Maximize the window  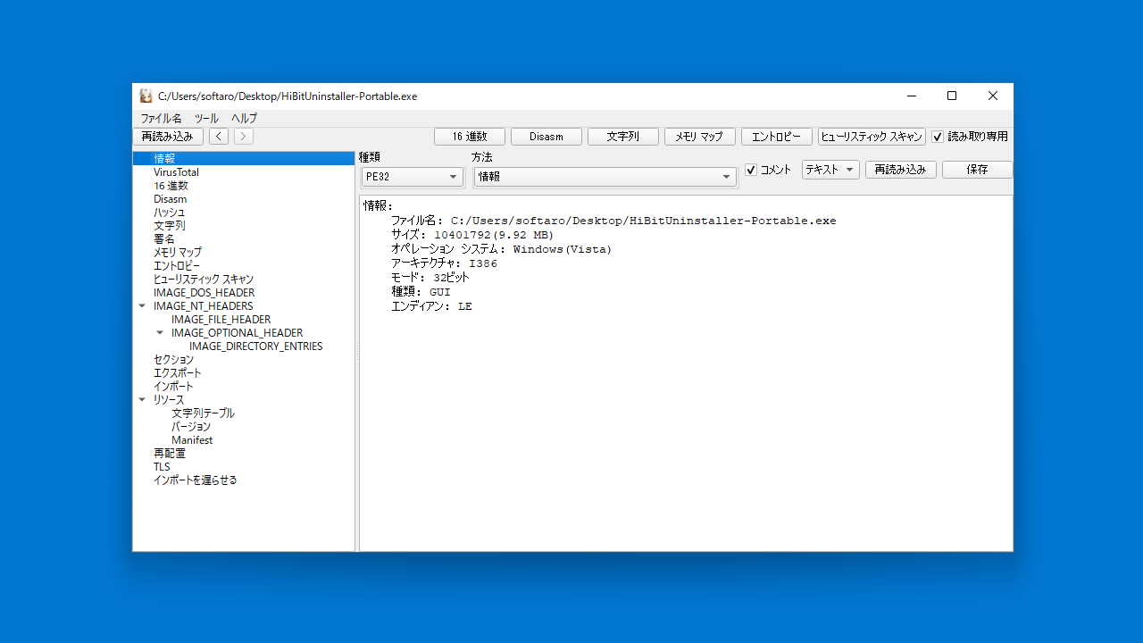[x=952, y=96]
